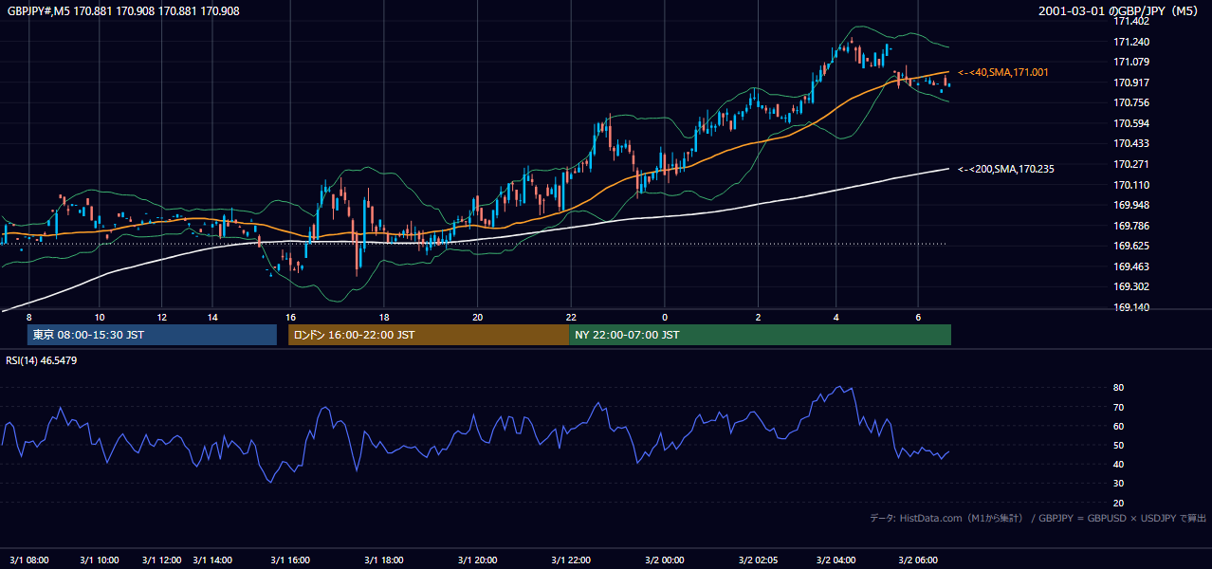Click price axis label 169.140

tap(1130, 307)
